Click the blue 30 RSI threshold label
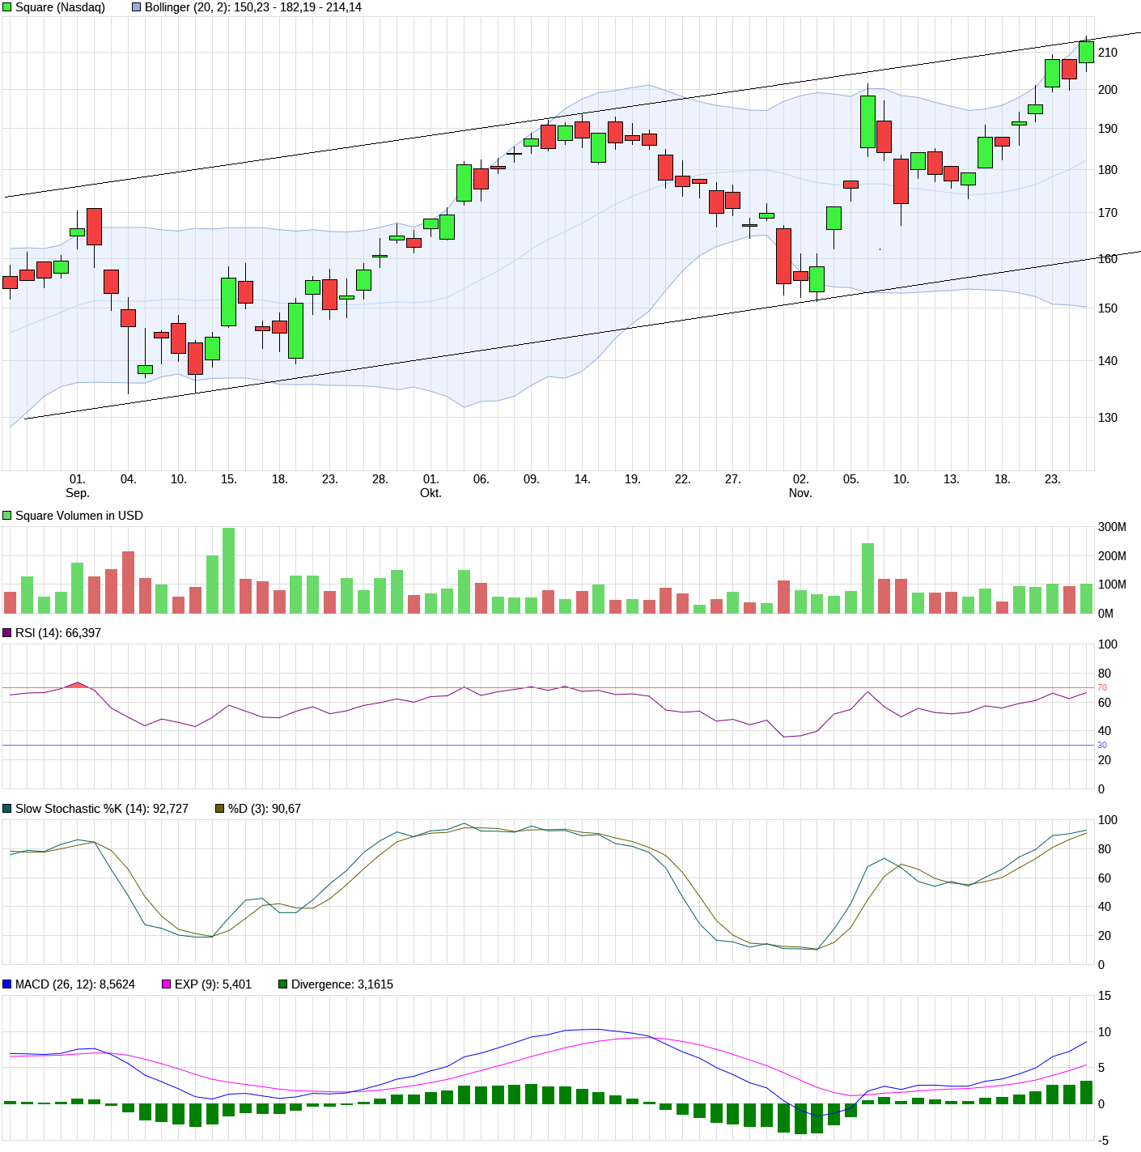This screenshot has width=1141, height=1152. 1102,746
